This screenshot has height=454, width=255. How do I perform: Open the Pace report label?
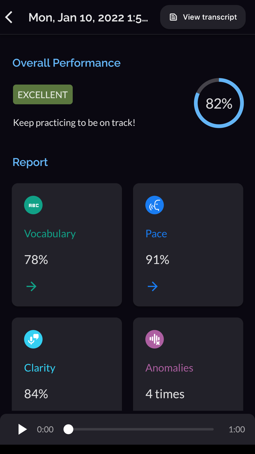156,234
